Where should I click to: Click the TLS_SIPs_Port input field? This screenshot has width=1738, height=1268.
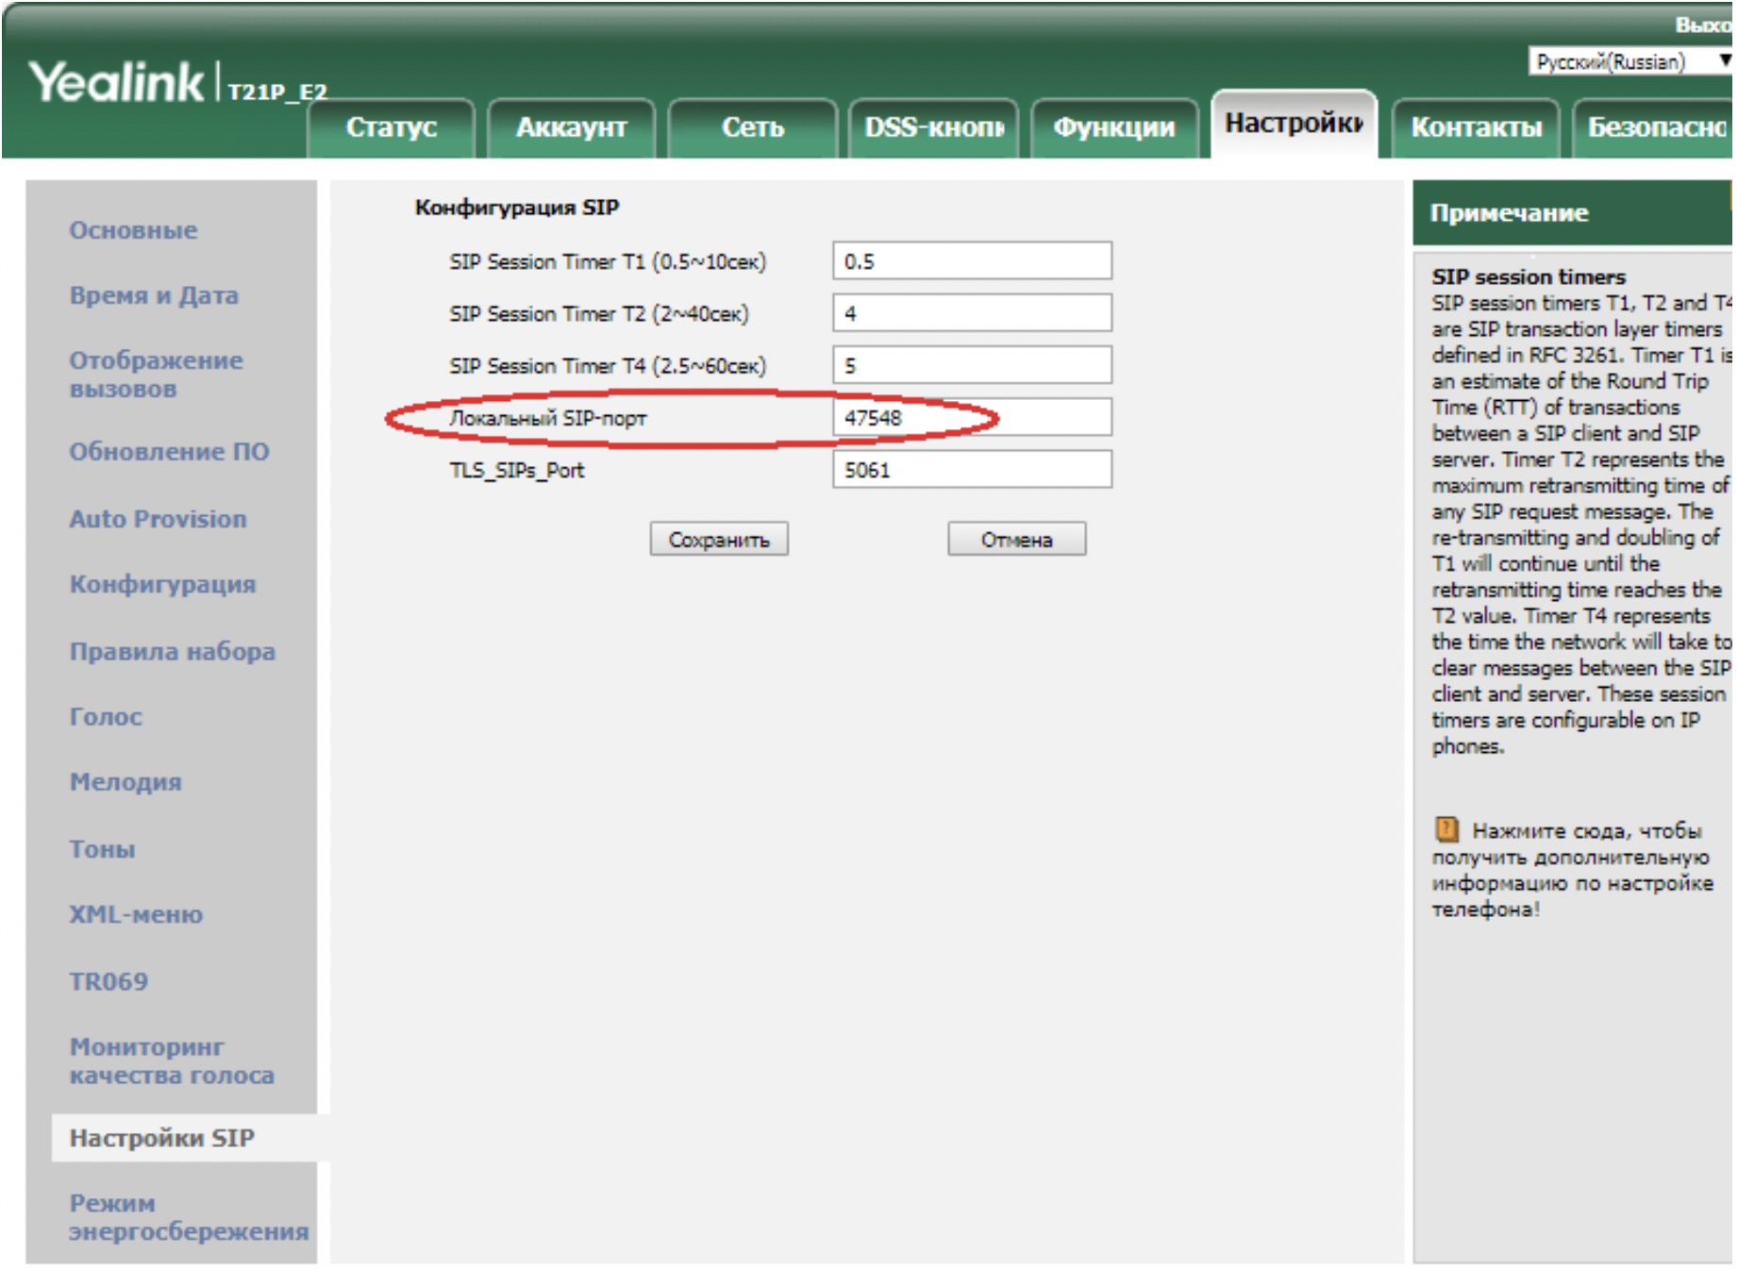[972, 469]
